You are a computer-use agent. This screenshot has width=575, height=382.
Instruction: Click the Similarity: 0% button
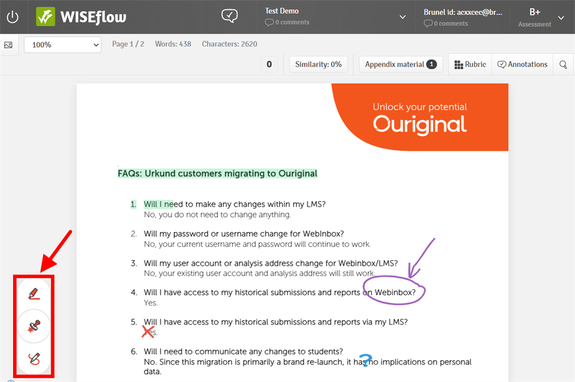(x=319, y=65)
